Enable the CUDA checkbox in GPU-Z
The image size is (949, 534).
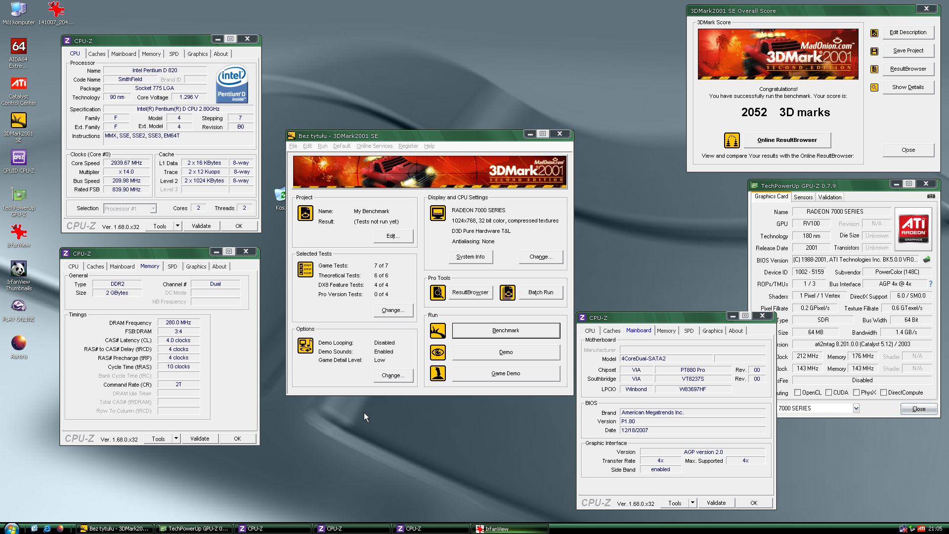click(x=828, y=393)
